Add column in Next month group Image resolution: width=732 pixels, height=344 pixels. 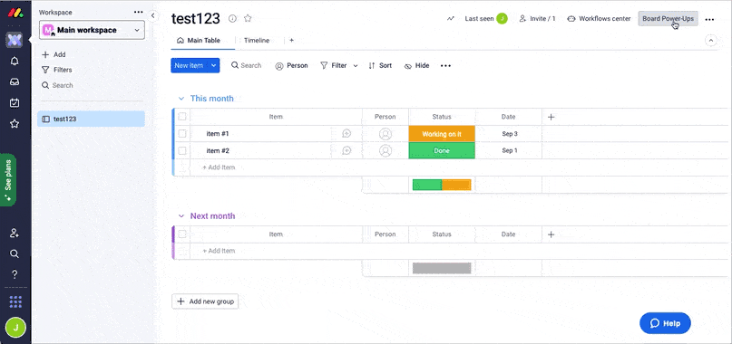pos(551,234)
